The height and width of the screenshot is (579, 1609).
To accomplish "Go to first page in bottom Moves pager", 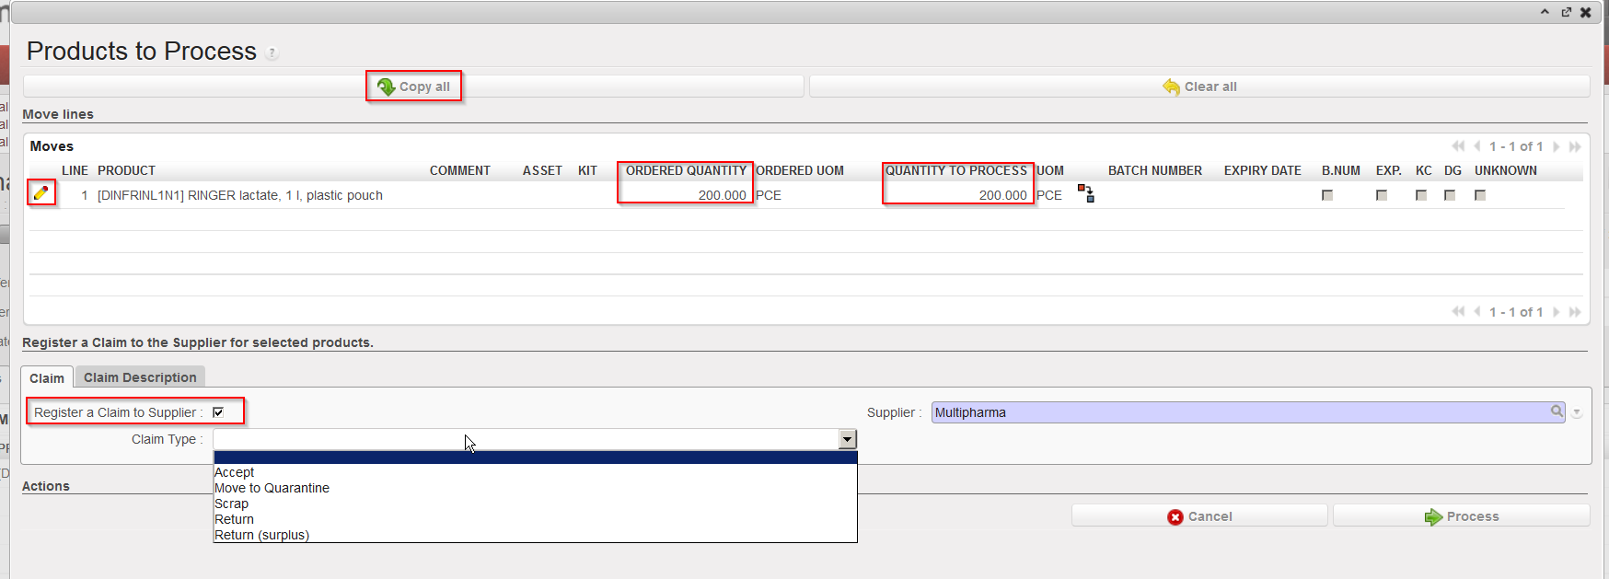I will pos(1458,312).
